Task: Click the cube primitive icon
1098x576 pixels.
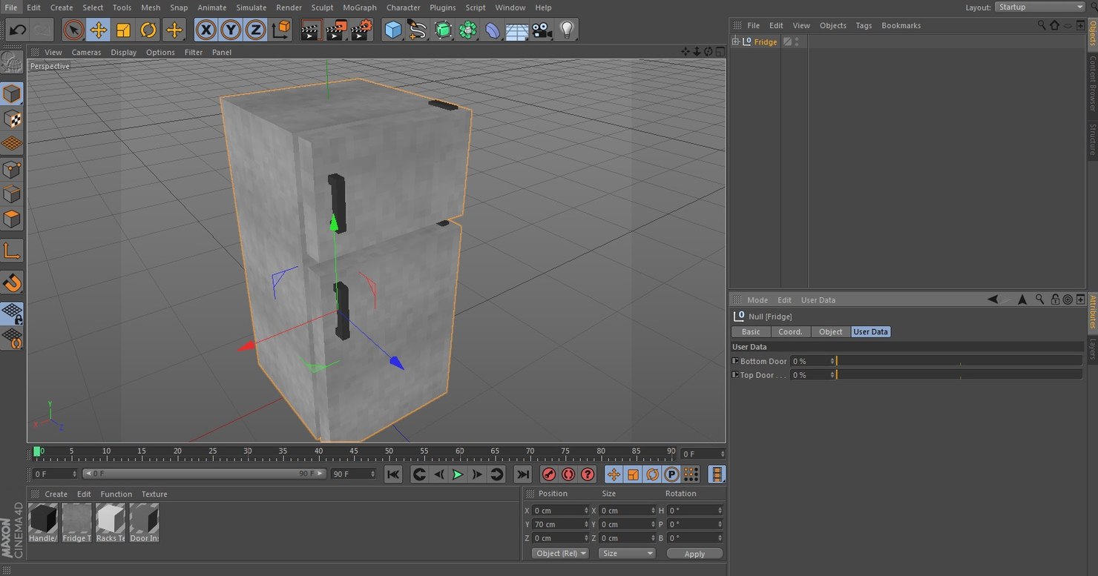Action: coord(393,30)
